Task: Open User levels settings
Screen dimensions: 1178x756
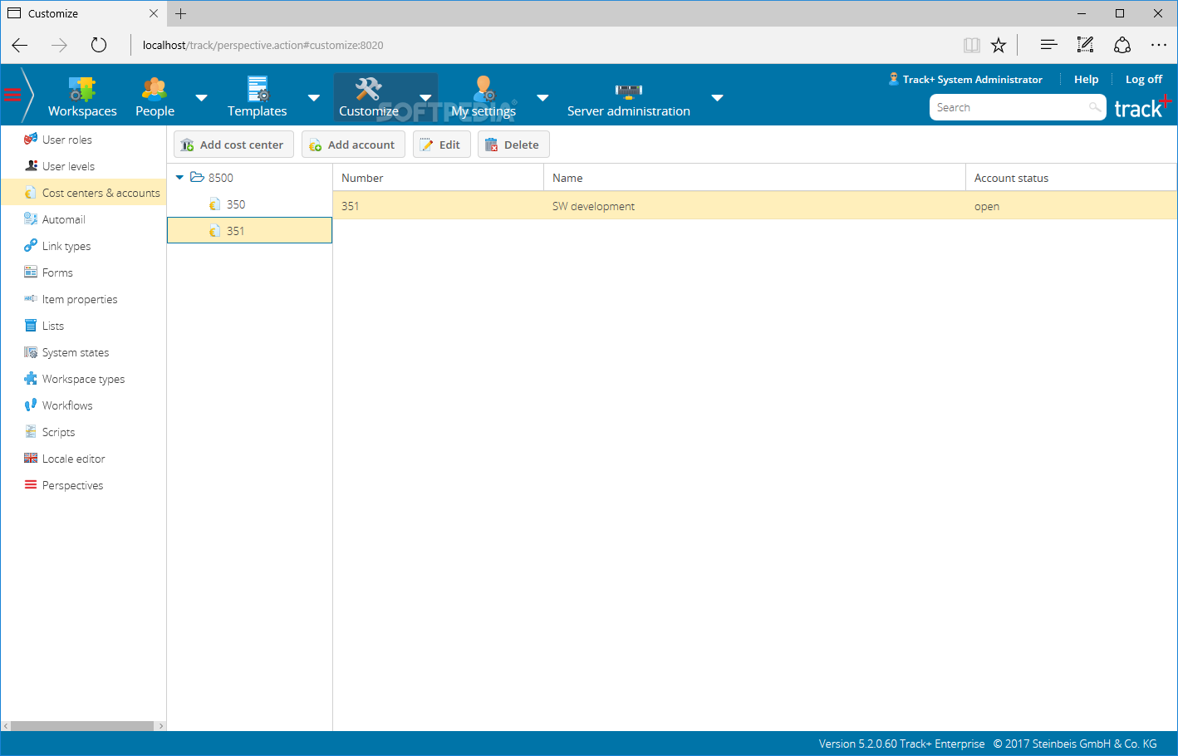Action: [69, 166]
